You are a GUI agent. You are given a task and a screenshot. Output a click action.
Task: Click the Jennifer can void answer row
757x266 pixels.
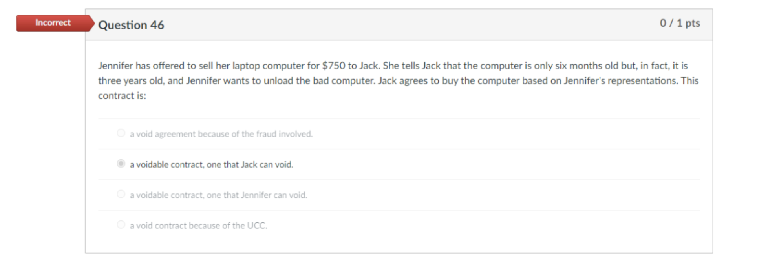coord(218,195)
